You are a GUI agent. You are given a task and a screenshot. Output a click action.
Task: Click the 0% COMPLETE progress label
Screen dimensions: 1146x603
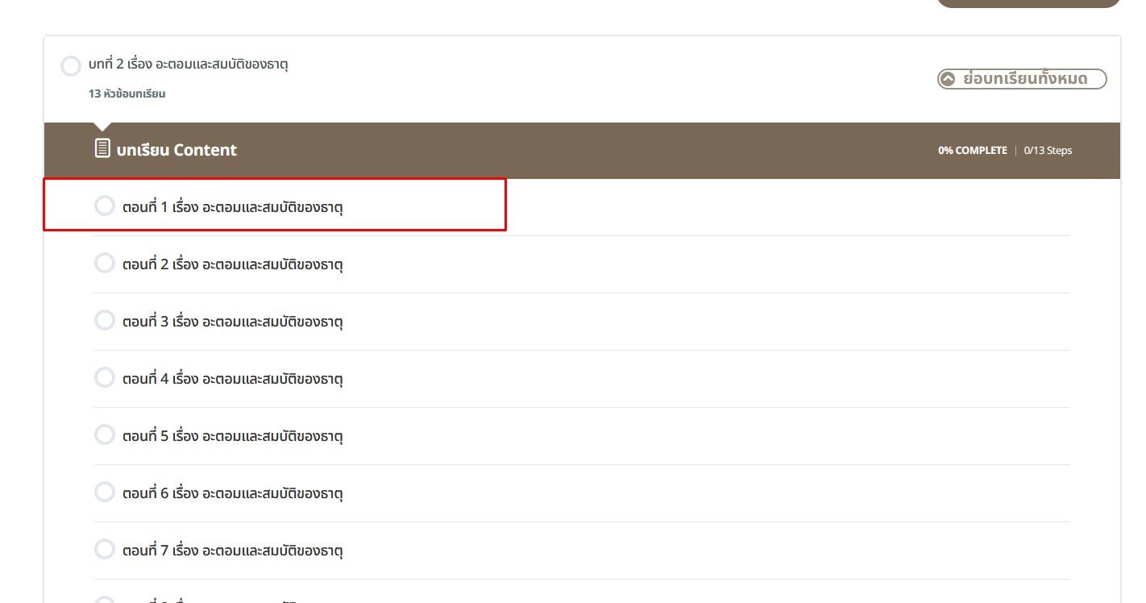972,151
